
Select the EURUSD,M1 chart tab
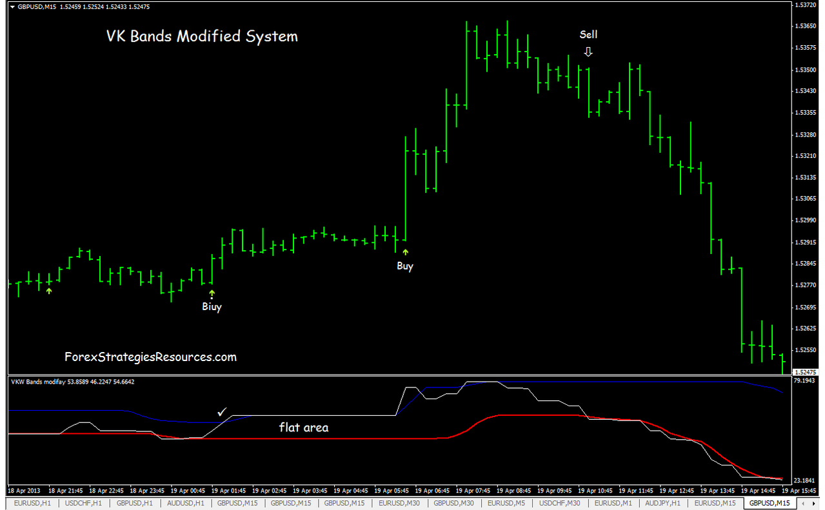[613, 503]
